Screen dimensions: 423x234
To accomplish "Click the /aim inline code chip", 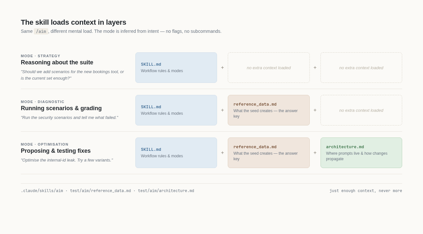I will coord(41,31).
